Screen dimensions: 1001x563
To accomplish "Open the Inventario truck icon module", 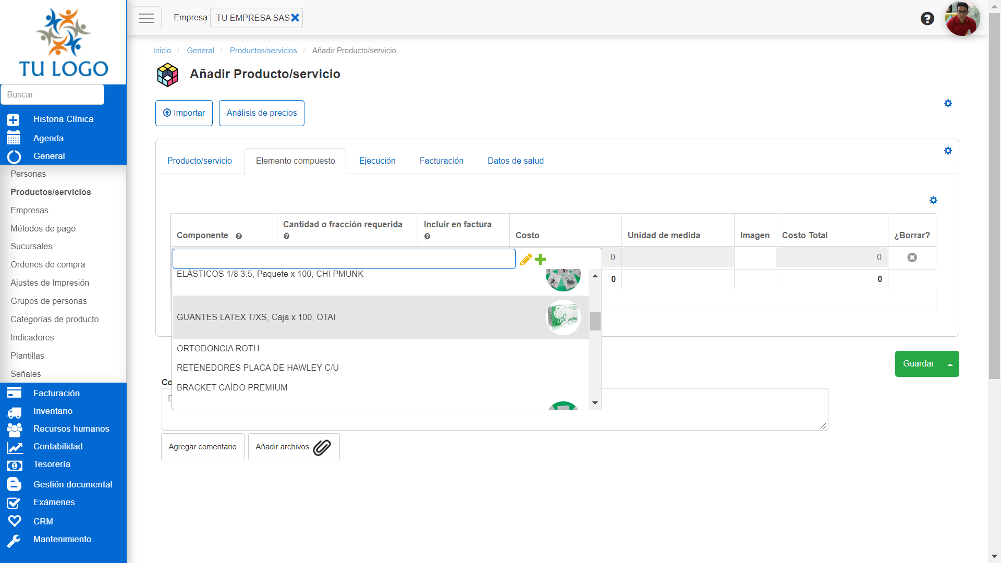I will point(15,412).
